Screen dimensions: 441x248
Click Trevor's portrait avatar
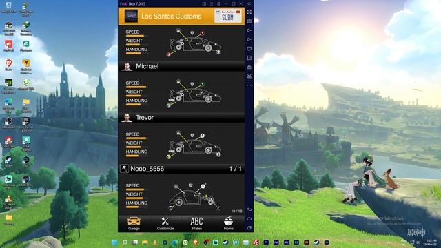[x=127, y=118]
